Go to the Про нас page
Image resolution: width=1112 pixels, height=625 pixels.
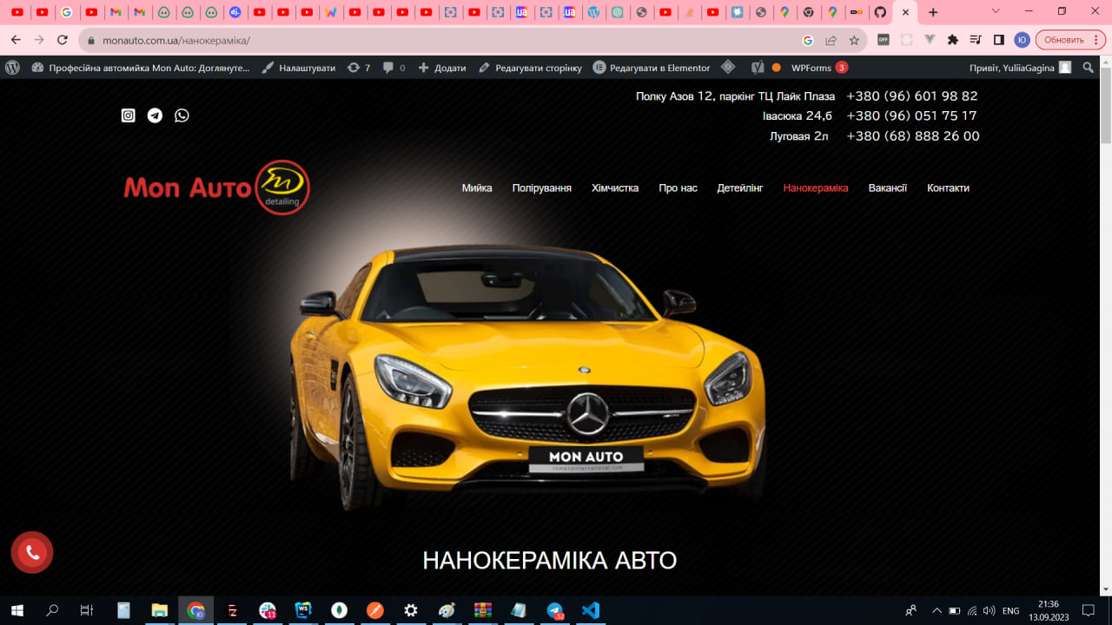tap(678, 187)
